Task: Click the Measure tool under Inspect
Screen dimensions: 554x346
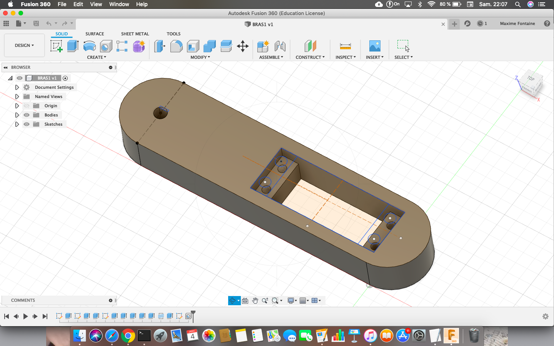Action: [345, 46]
